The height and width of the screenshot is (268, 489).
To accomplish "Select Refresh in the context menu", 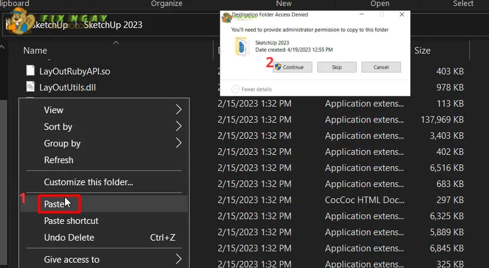I will coord(58,160).
